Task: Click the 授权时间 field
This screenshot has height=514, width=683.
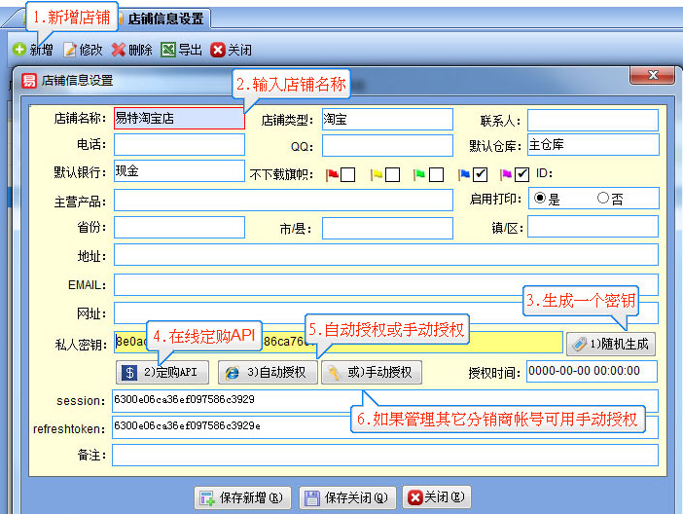Action: pyautogui.click(x=592, y=371)
